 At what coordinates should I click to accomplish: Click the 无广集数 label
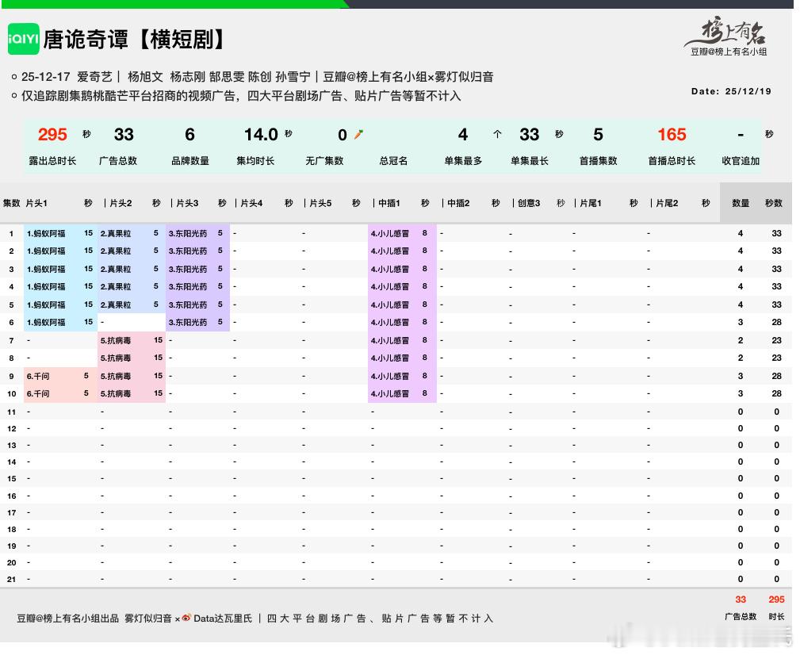coord(324,161)
